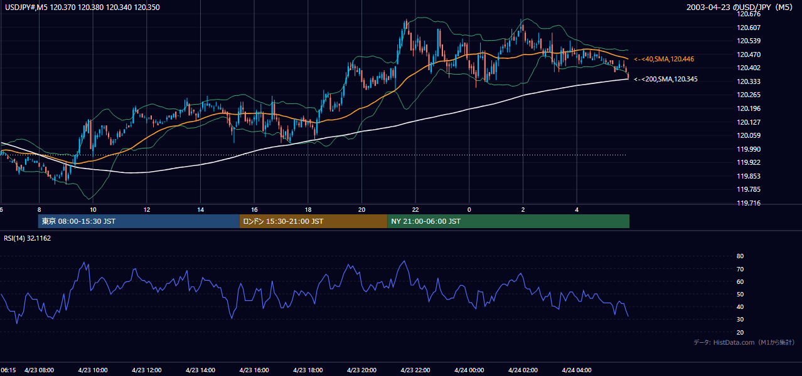The height and width of the screenshot is (376, 802).
Task: Click price axis label 120.676
Action: pos(749,14)
